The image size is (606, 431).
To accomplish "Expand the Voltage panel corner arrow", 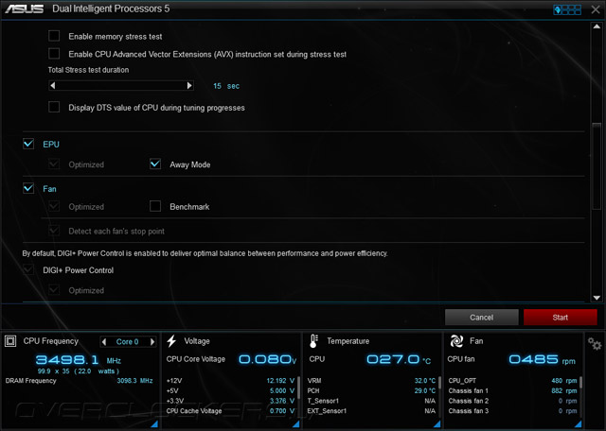I will tap(296, 424).
